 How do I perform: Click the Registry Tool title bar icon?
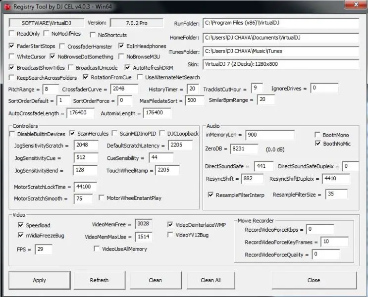coord(7,7)
